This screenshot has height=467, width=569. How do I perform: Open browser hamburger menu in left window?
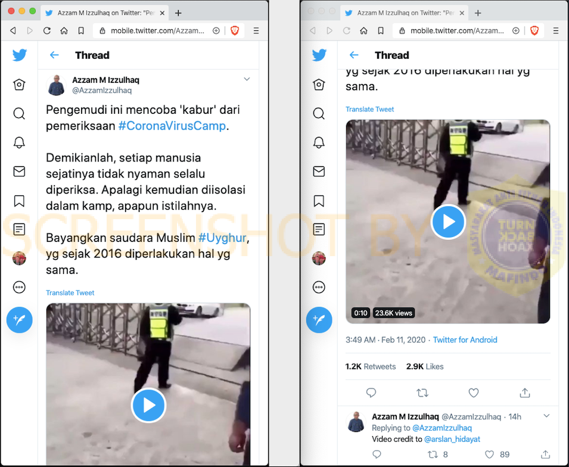(256, 31)
